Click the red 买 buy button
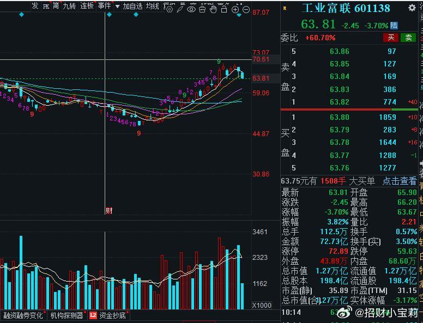The image size is (423, 323). pos(391,38)
